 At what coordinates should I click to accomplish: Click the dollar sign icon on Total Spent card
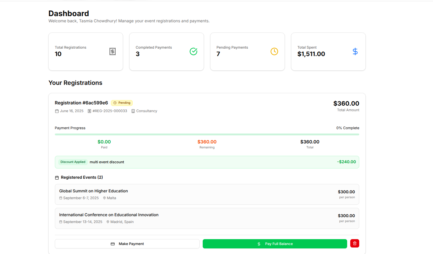(355, 51)
